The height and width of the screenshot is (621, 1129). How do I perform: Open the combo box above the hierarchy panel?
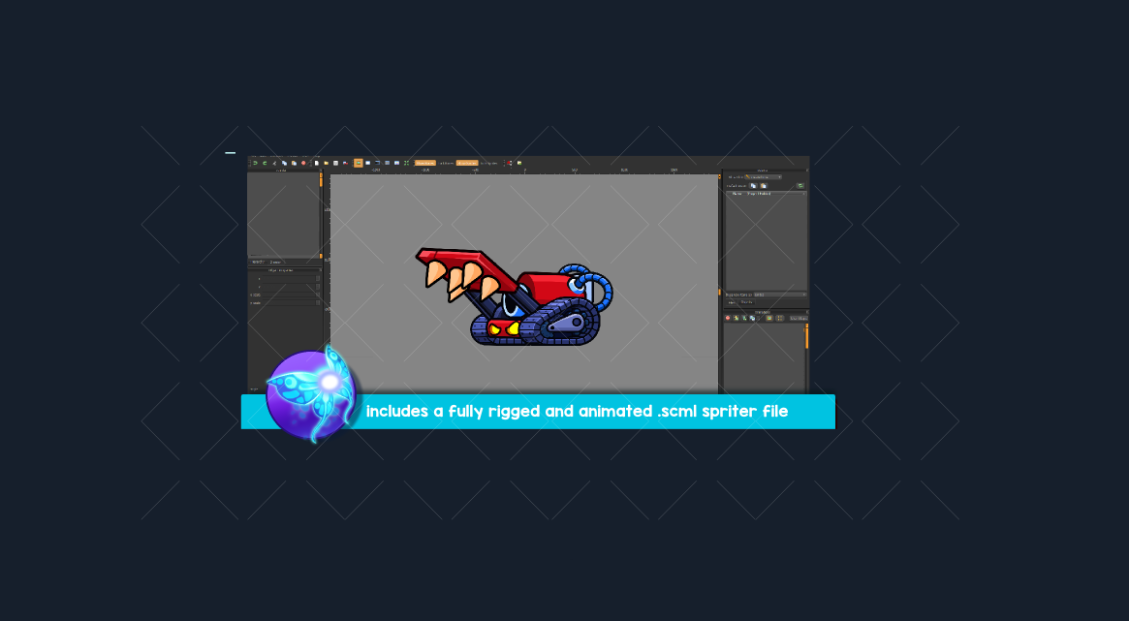click(x=780, y=295)
